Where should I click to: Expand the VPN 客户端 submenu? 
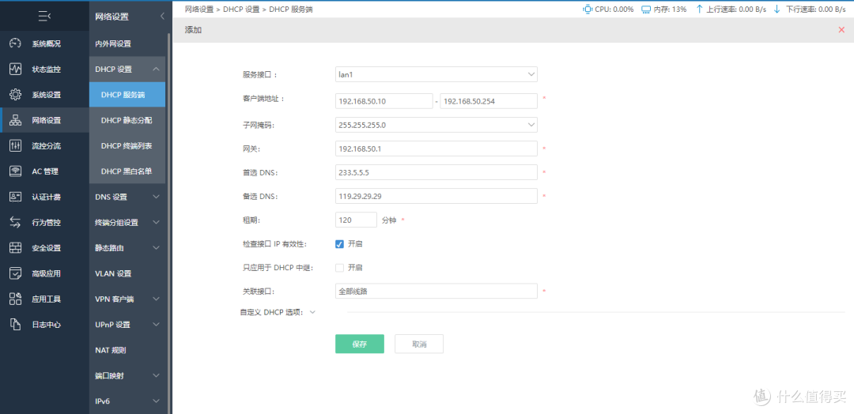[156, 299]
